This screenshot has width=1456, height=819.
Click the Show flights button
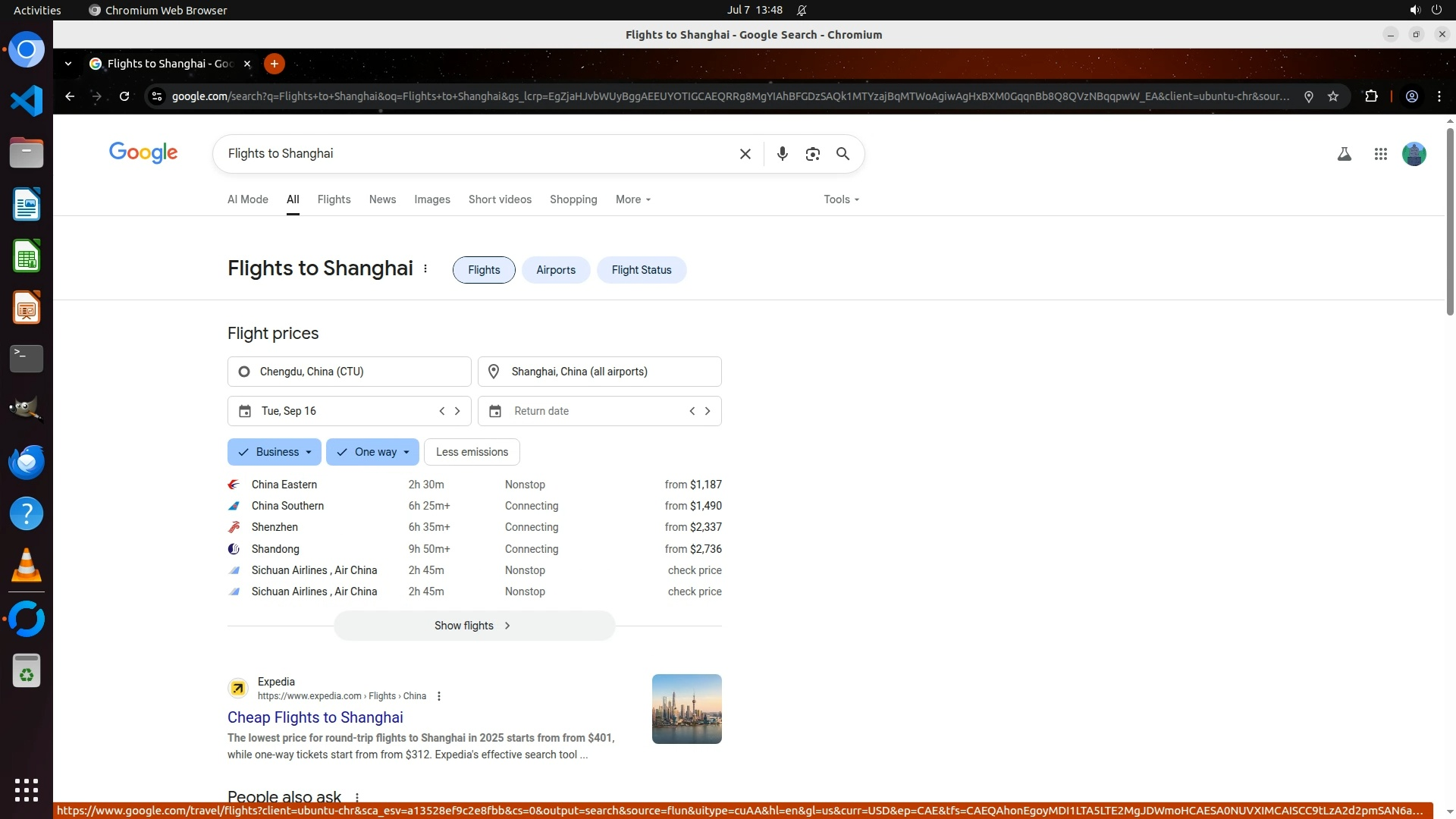coord(474,626)
